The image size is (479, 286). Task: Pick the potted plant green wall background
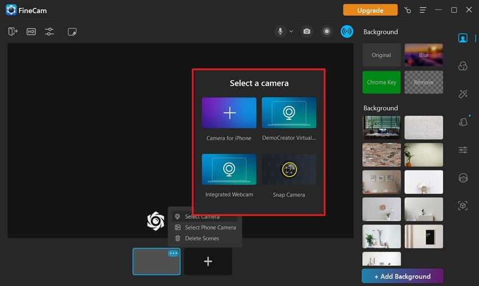[x=424, y=155]
